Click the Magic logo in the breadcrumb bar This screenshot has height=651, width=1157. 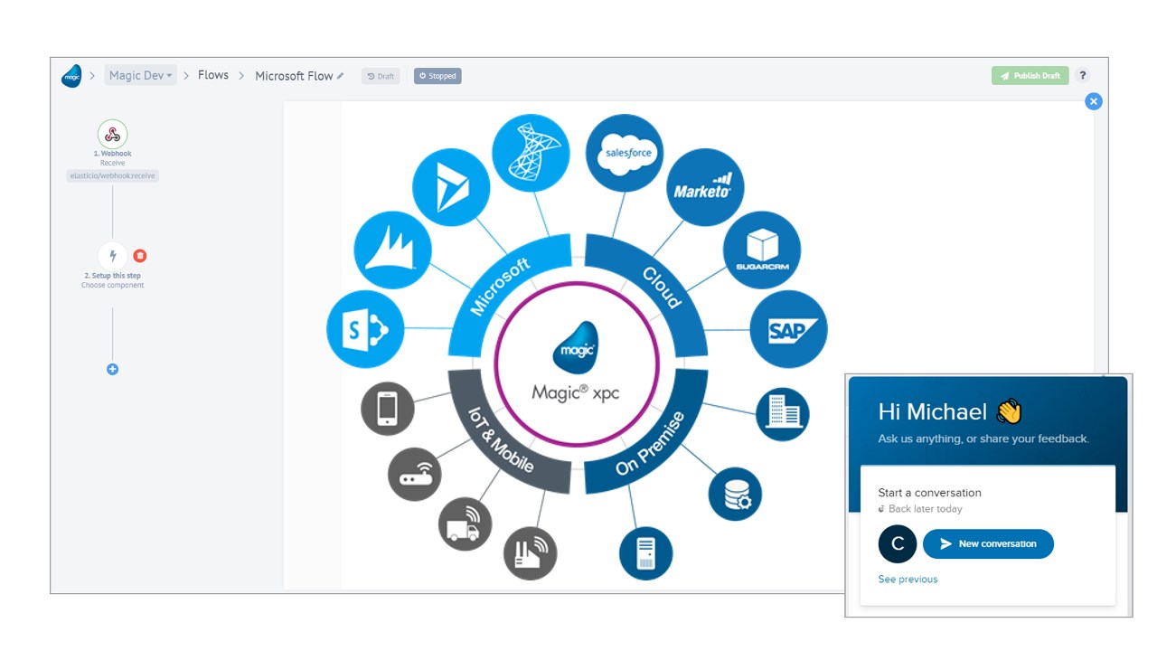point(71,76)
